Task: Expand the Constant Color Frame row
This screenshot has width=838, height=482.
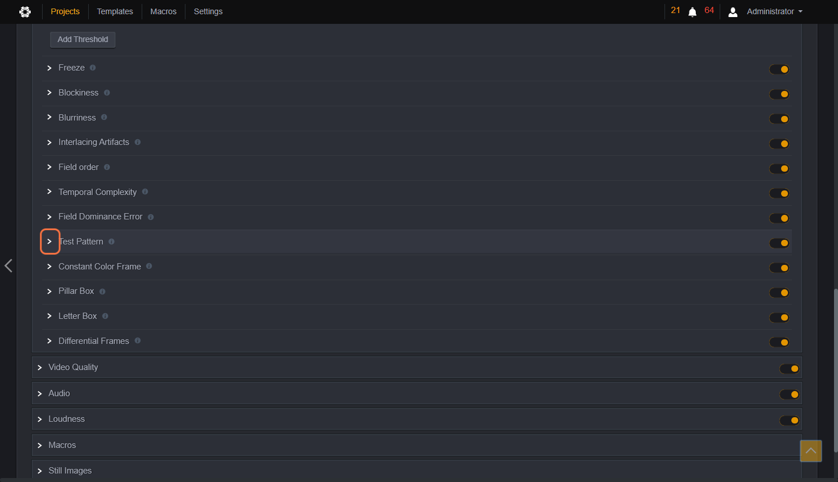Action: click(x=49, y=267)
